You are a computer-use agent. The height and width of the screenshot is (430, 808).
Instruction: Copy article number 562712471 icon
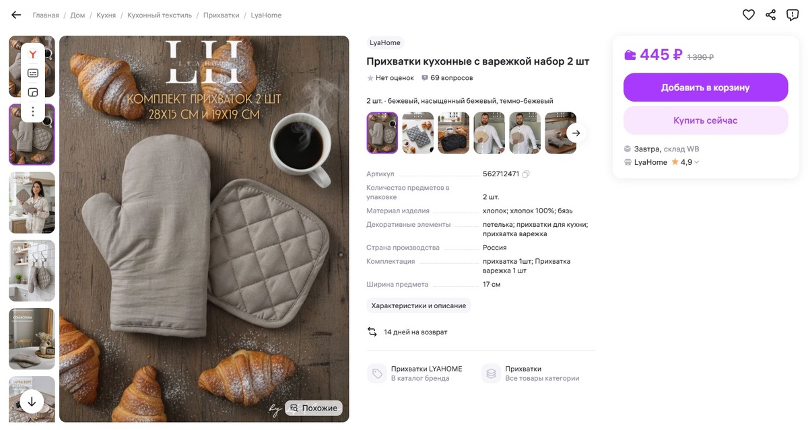tap(526, 174)
